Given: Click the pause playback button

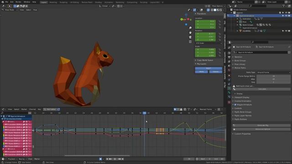Looking at the screenshot, I should (x=115, y=159).
